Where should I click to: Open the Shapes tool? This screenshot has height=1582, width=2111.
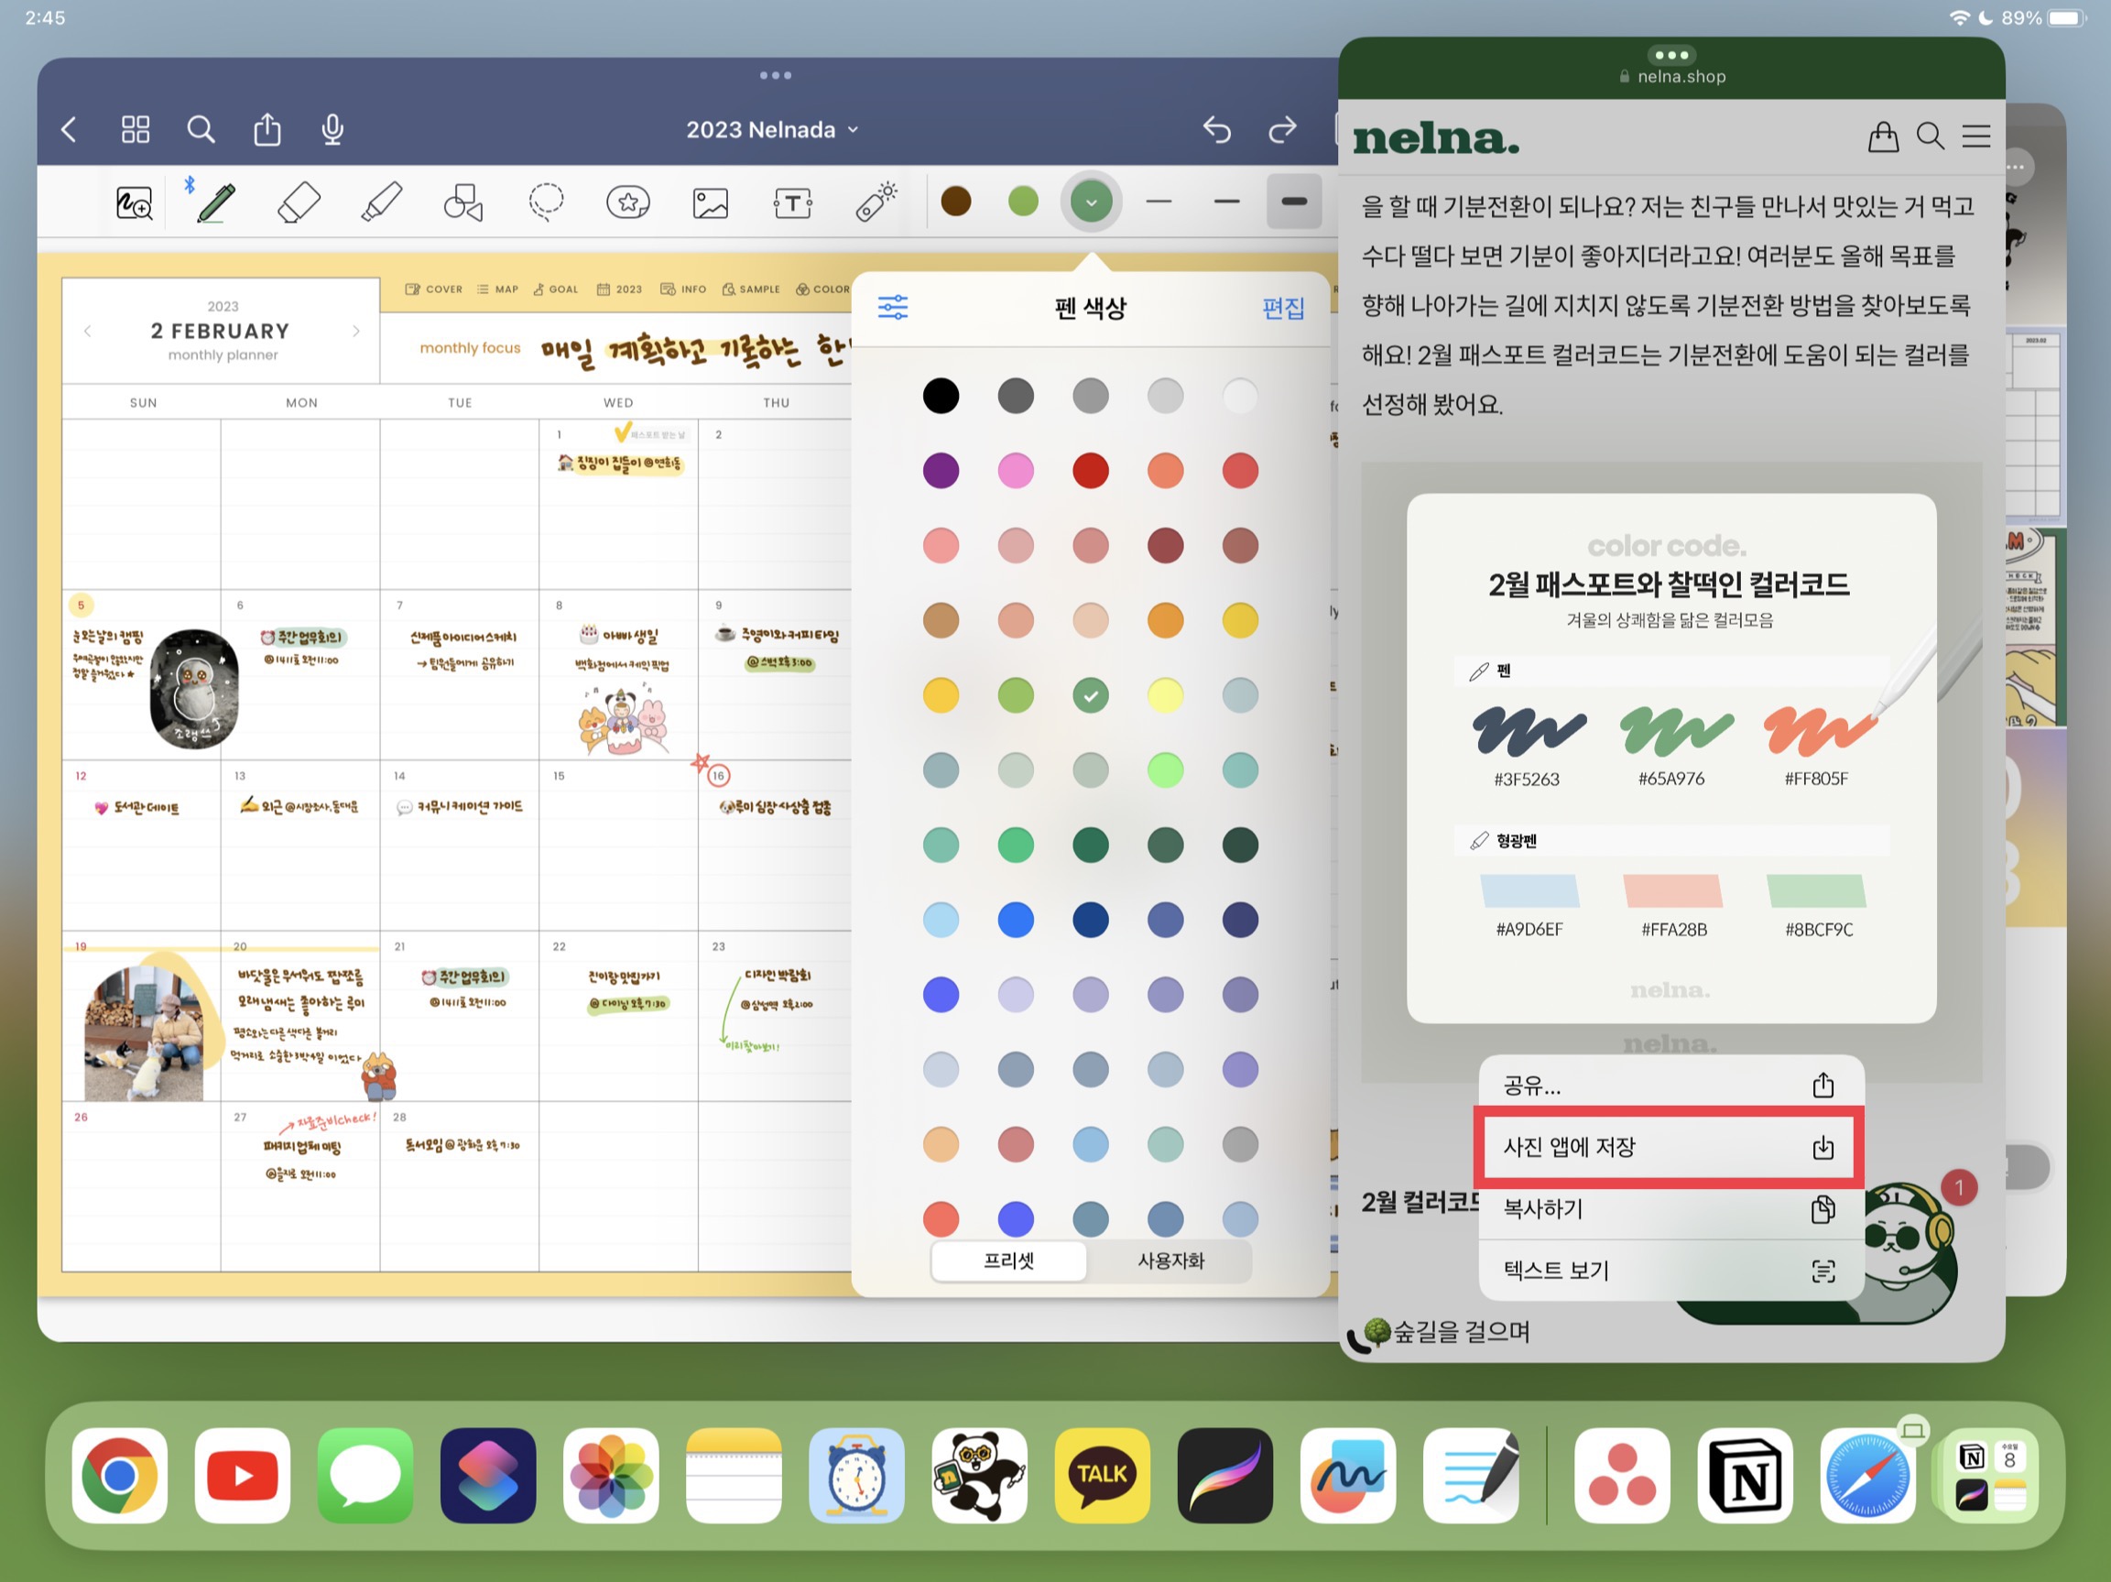[463, 202]
